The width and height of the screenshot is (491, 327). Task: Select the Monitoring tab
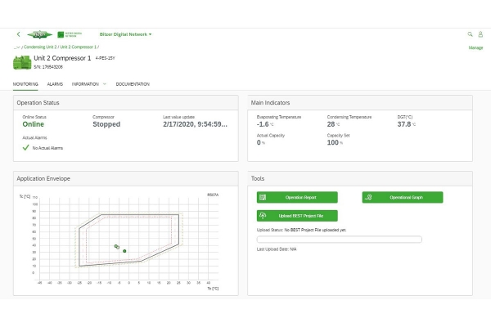25,84
